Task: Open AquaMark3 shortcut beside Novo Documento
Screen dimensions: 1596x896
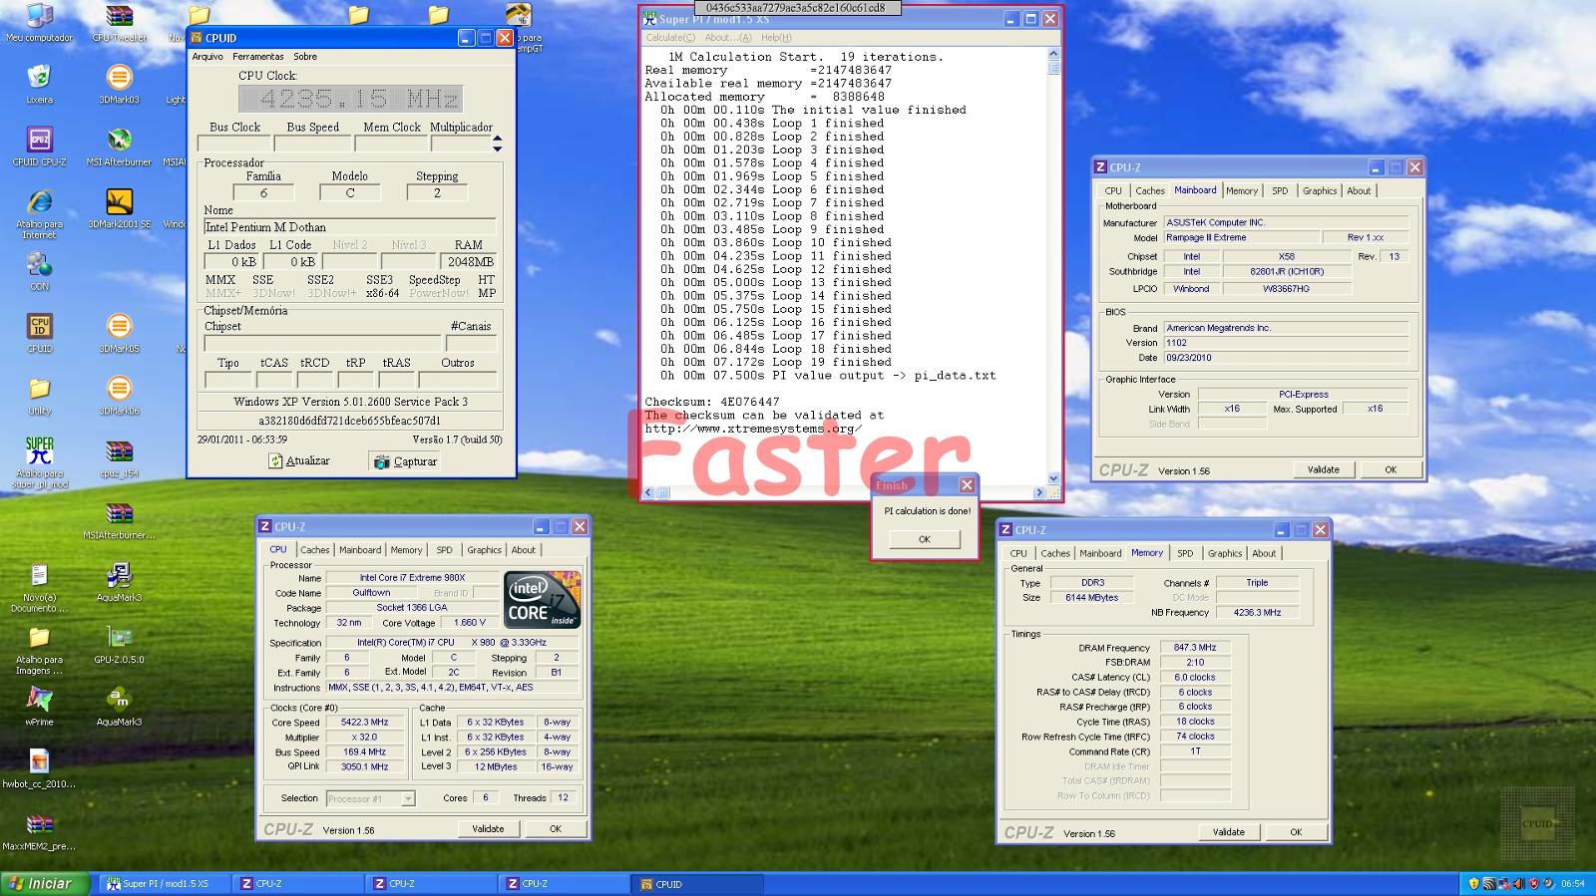Action: point(119,583)
